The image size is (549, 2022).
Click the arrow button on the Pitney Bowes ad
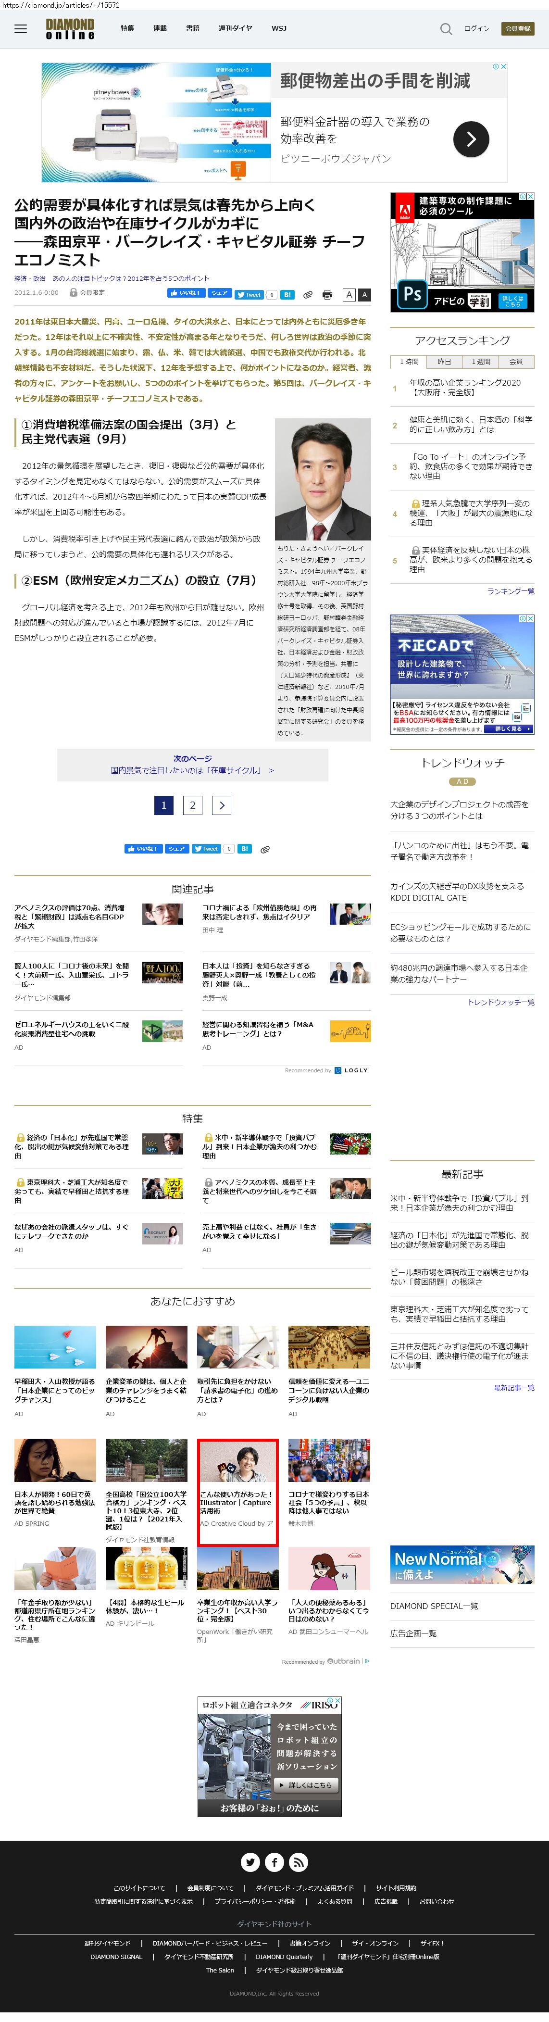(471, 139)
